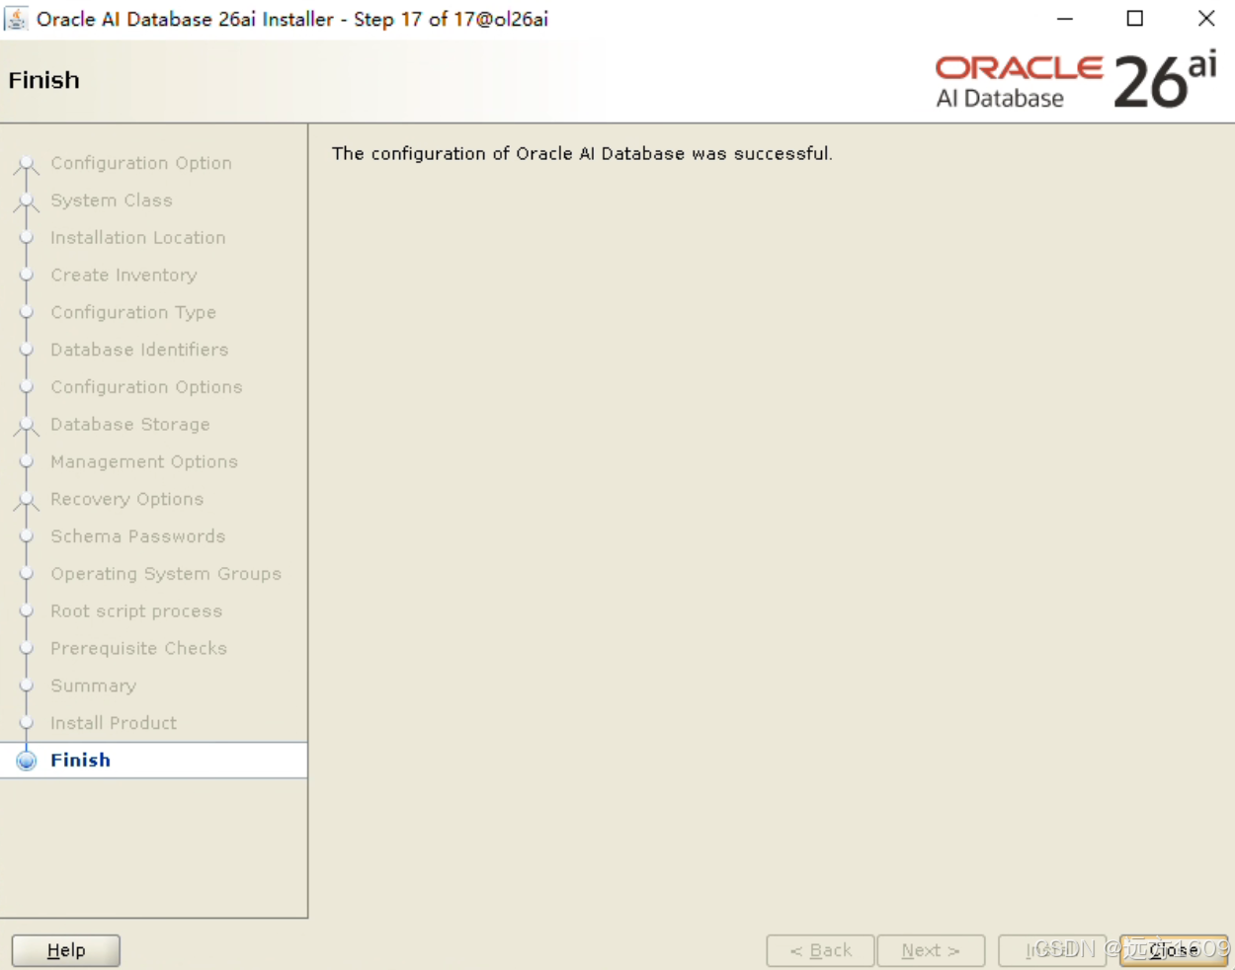Select the Schema Passwords step
The width and height of the screenshot is (1235, 970).
[137, 536]
